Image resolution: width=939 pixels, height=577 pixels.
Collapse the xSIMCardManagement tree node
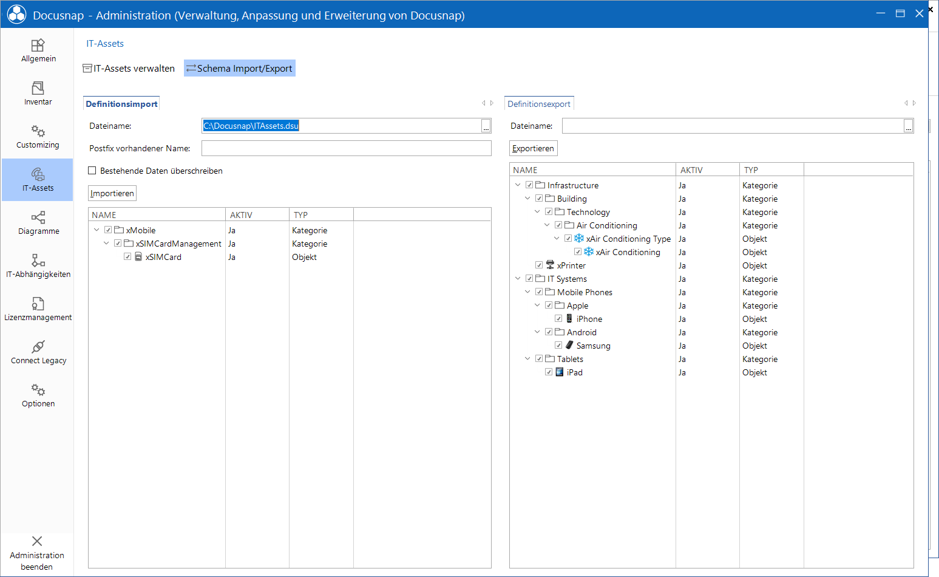(106, 244)
